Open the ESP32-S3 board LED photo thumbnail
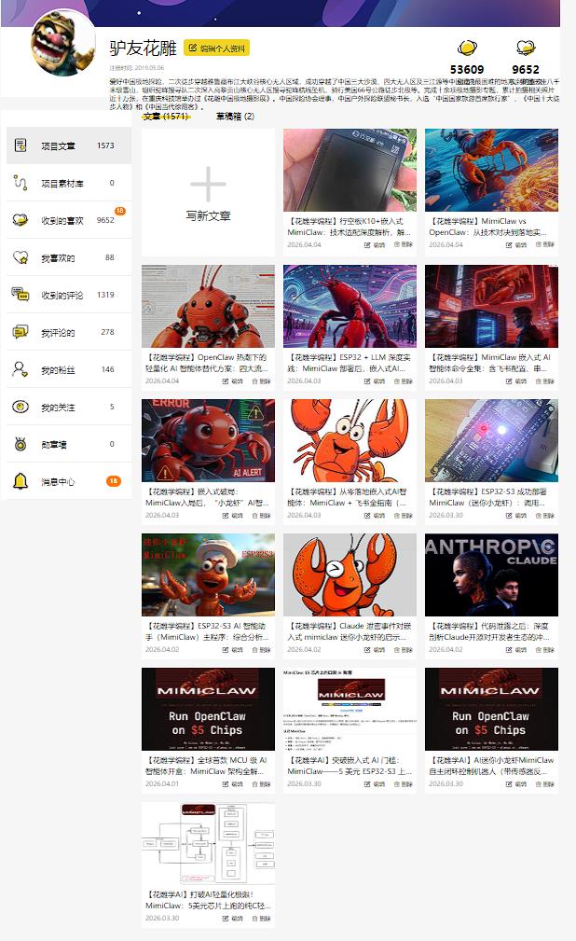The height and width of the screenshot is (941, 576). [491, 440]
